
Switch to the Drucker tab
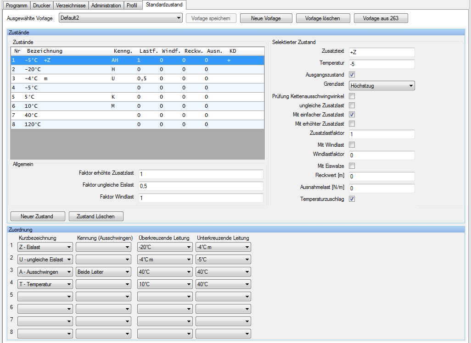coord(41,6)
